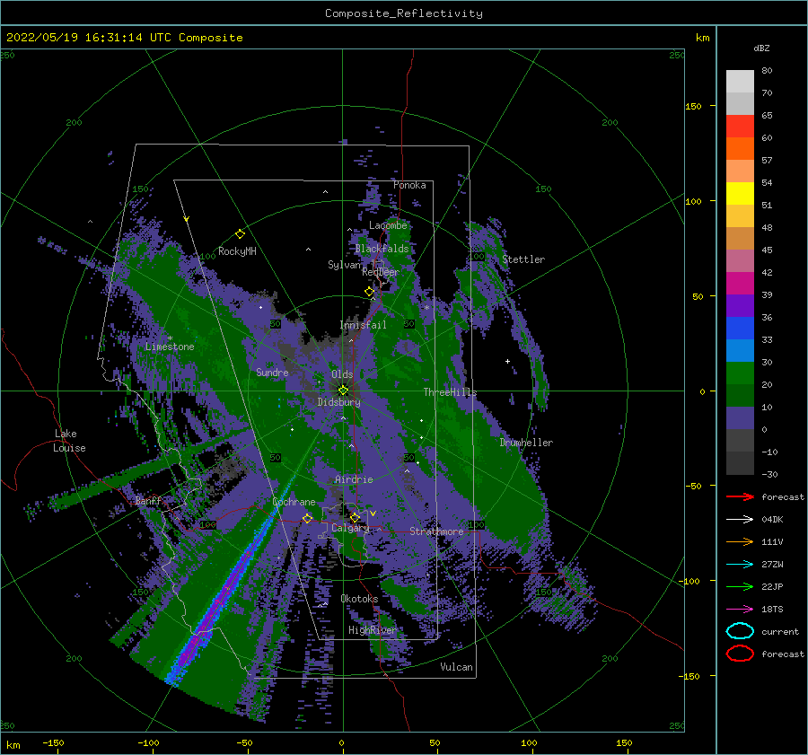Click the red forecast arrow legend icon

[740, 496]
